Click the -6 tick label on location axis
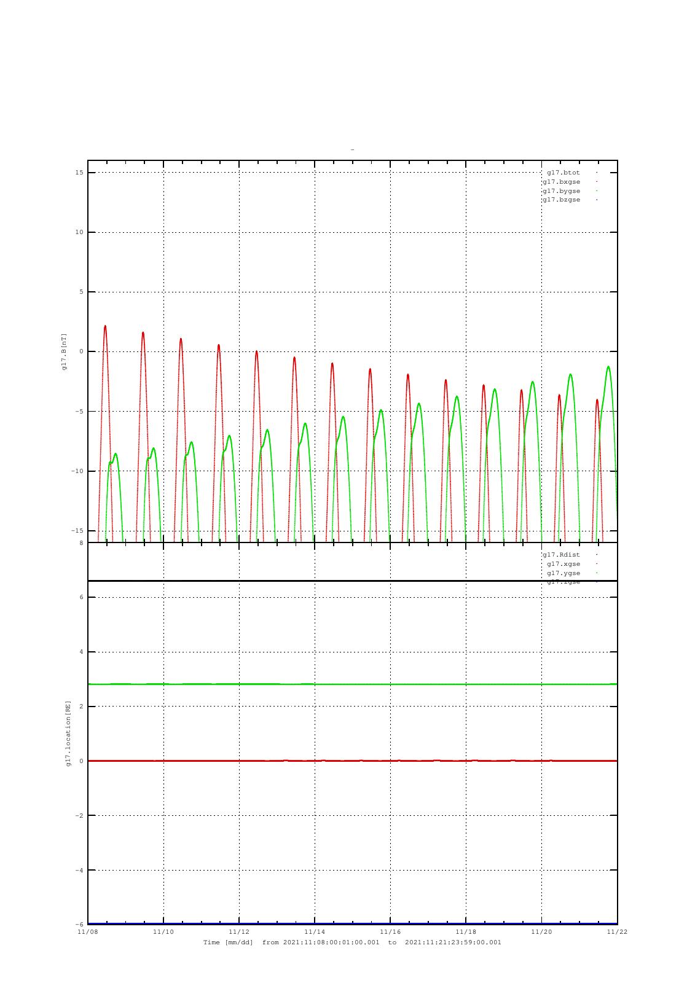 click(80, 925)
